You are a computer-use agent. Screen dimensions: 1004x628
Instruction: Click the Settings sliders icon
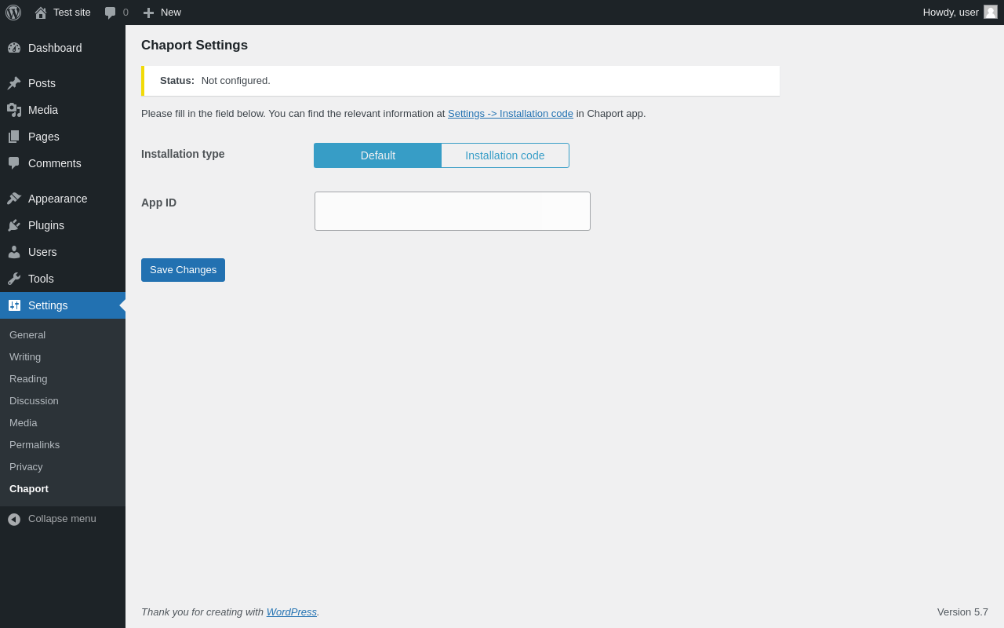(14, 305)
